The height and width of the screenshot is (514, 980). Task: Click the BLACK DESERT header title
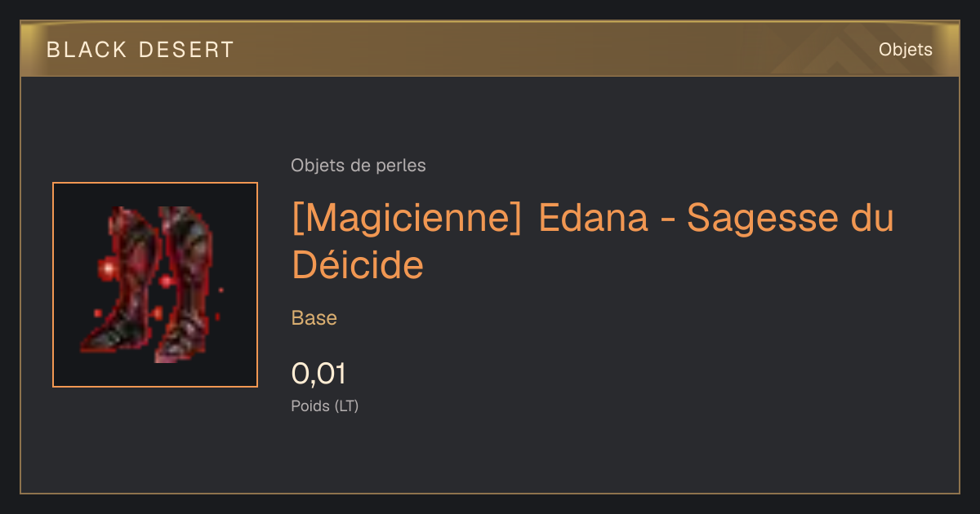click(140, 50)
